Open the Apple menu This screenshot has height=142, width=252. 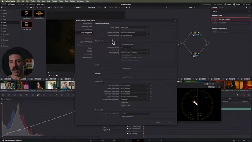(x=2, y=1)
